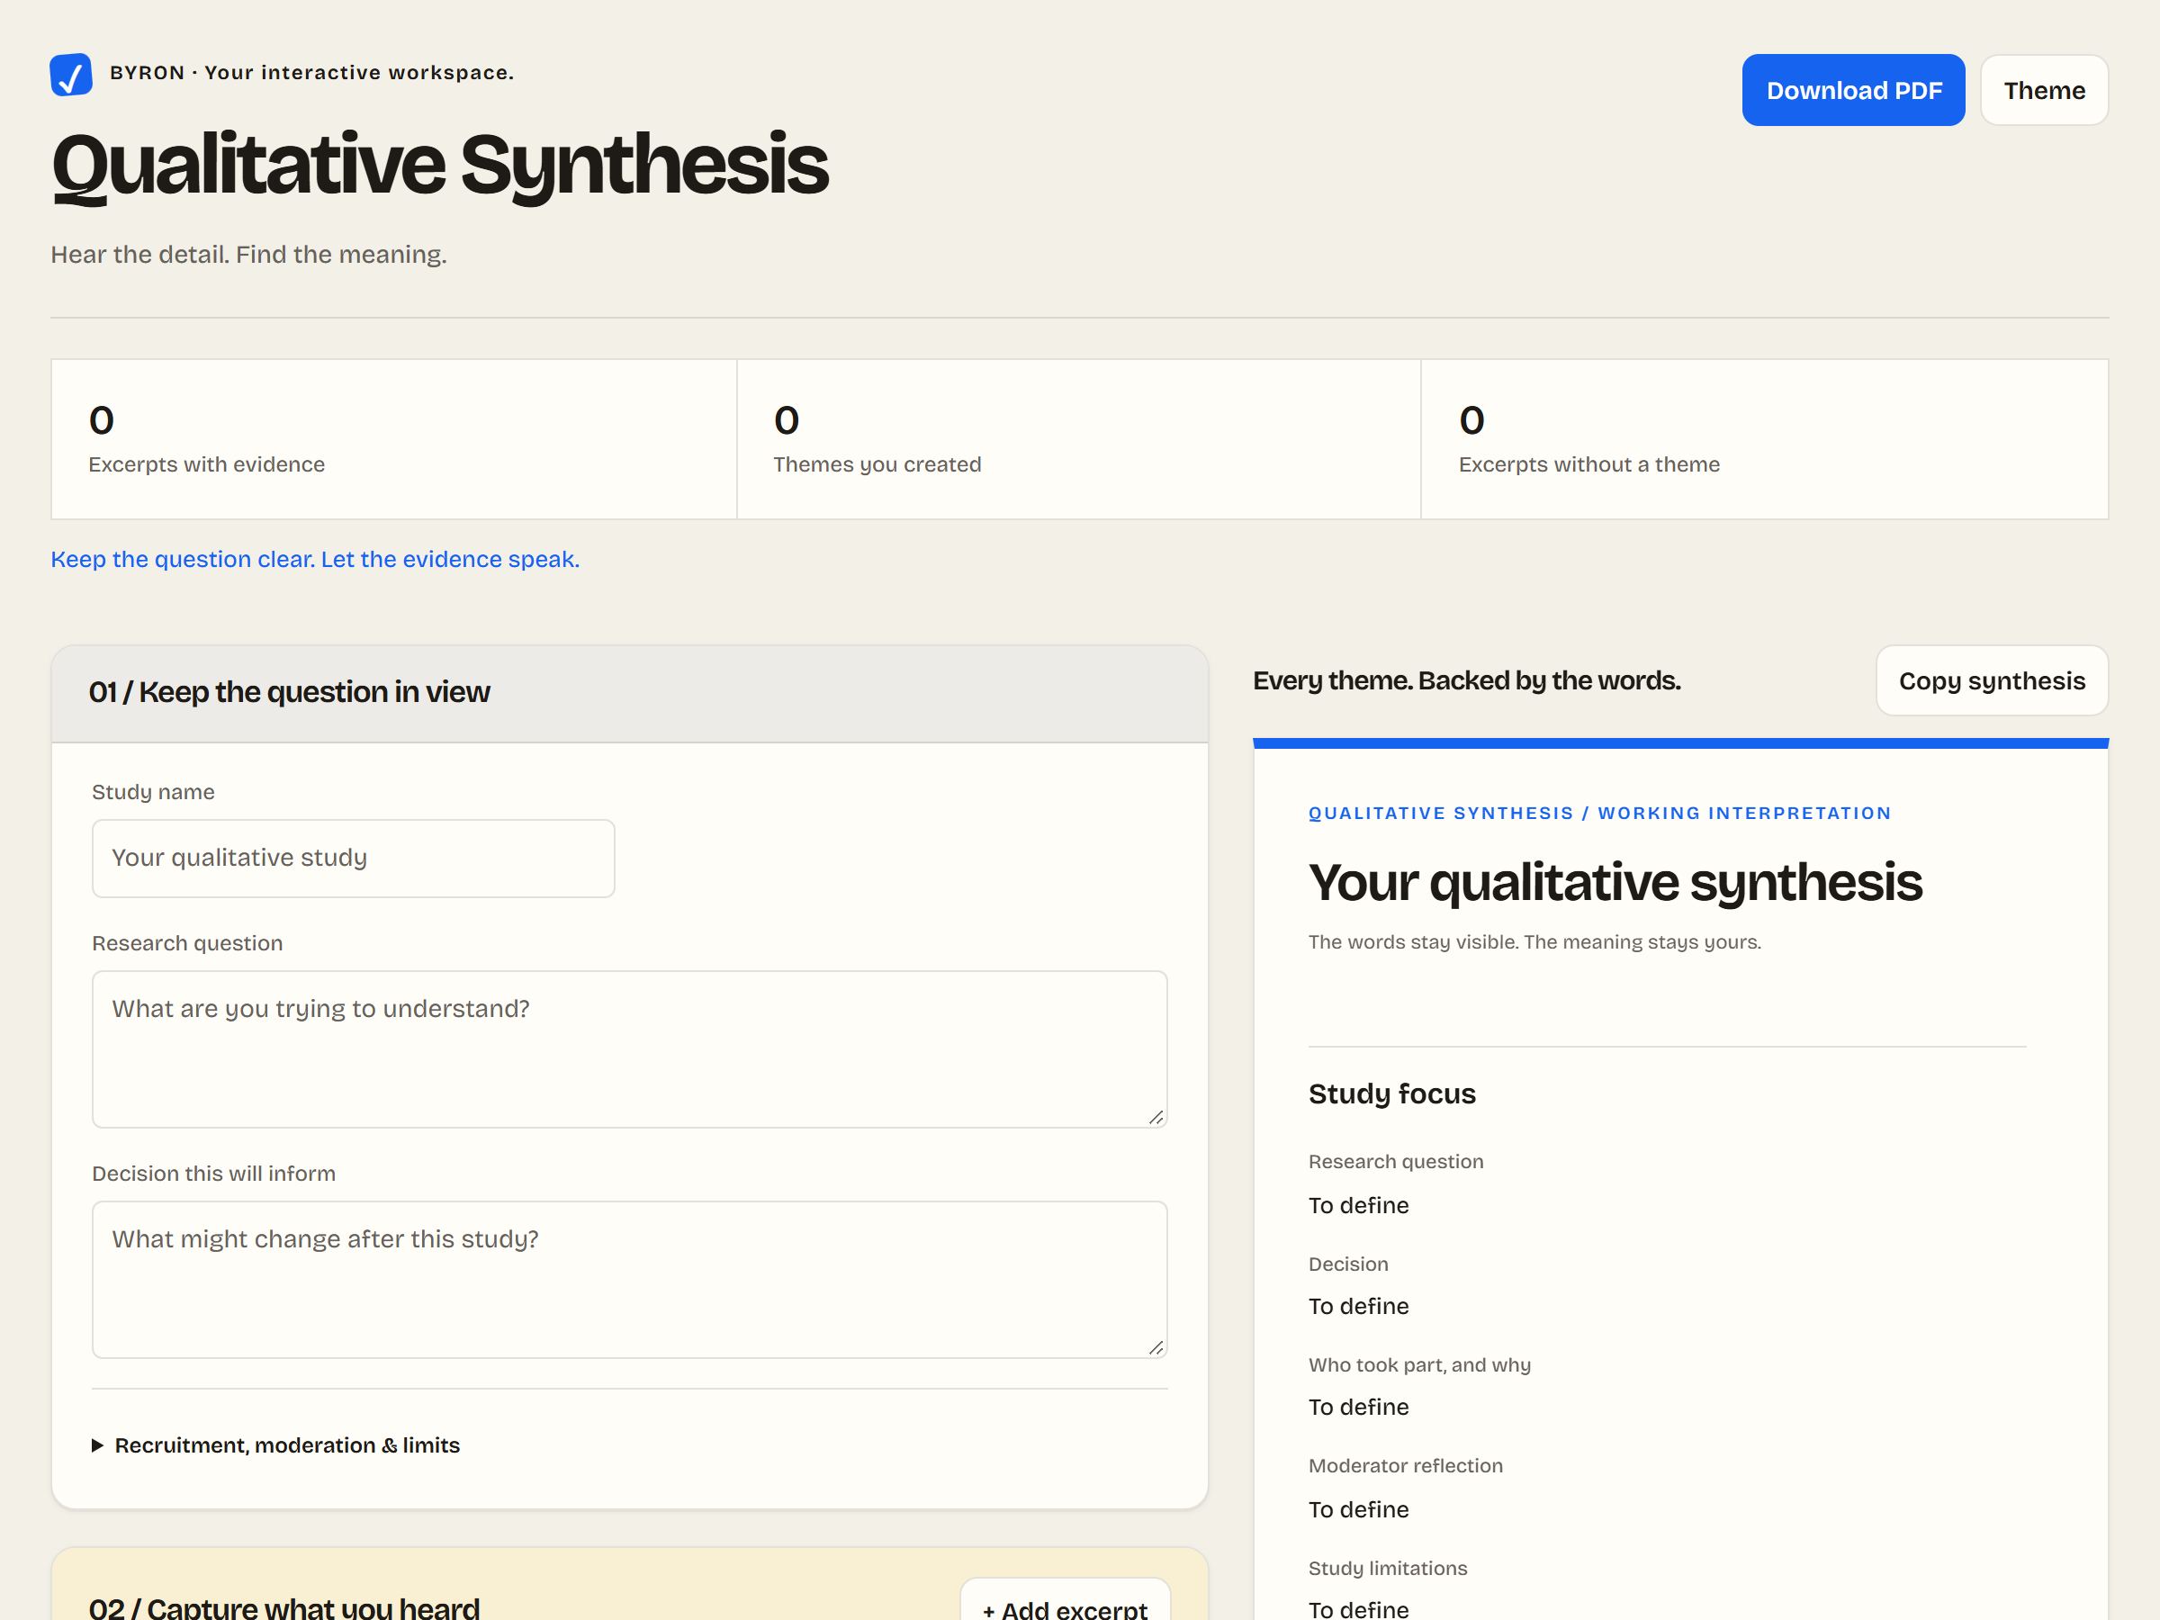Click the 'Themes you created' counter
The width and height of the screenshot is (2160, 1620).
pos(1079,439)
